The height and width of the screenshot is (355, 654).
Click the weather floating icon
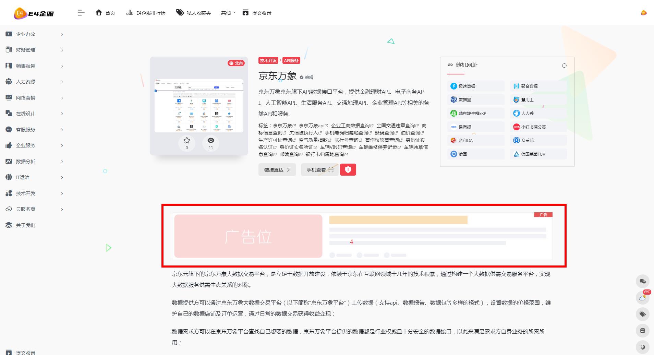(x=643, y=298)
